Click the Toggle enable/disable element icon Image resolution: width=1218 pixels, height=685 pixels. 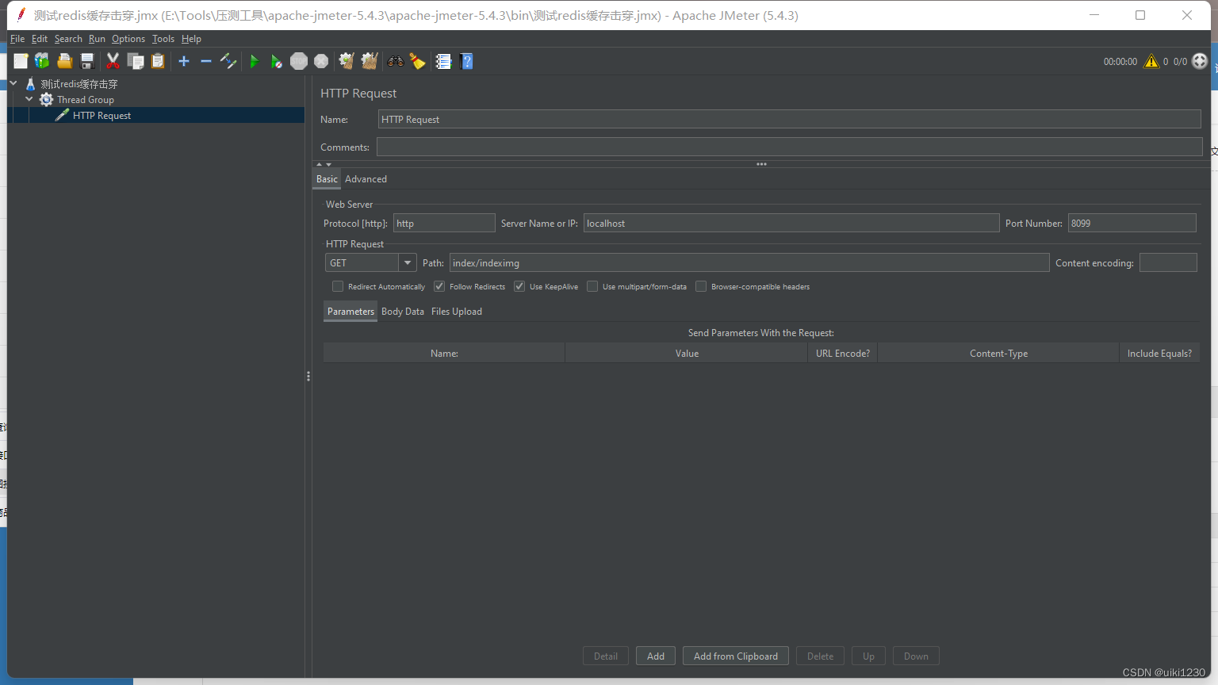pyautogui.click(x=228, y=61)
